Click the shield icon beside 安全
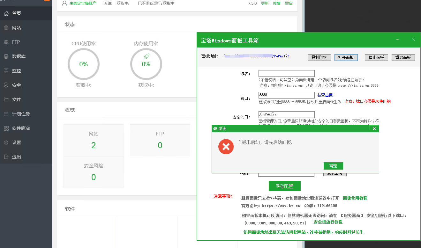 click(6, 85)
